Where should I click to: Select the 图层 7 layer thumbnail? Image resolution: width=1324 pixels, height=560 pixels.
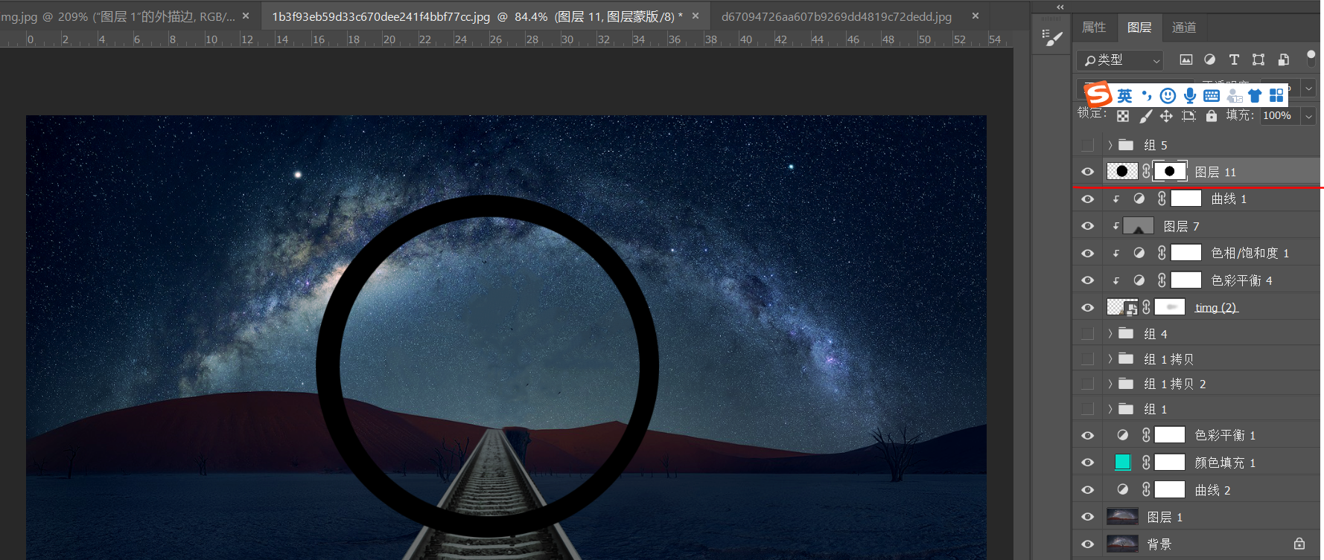[x=1138, y=226]
